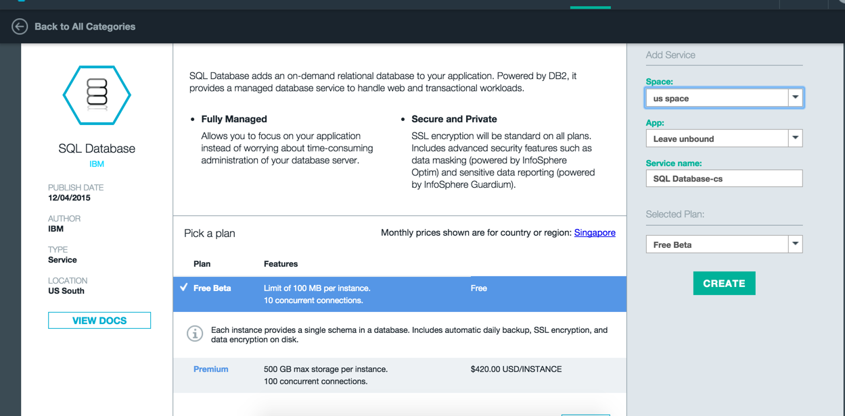
Task: Select the Premium plan row
Action: pyautogui.click(x=400, y=375)
